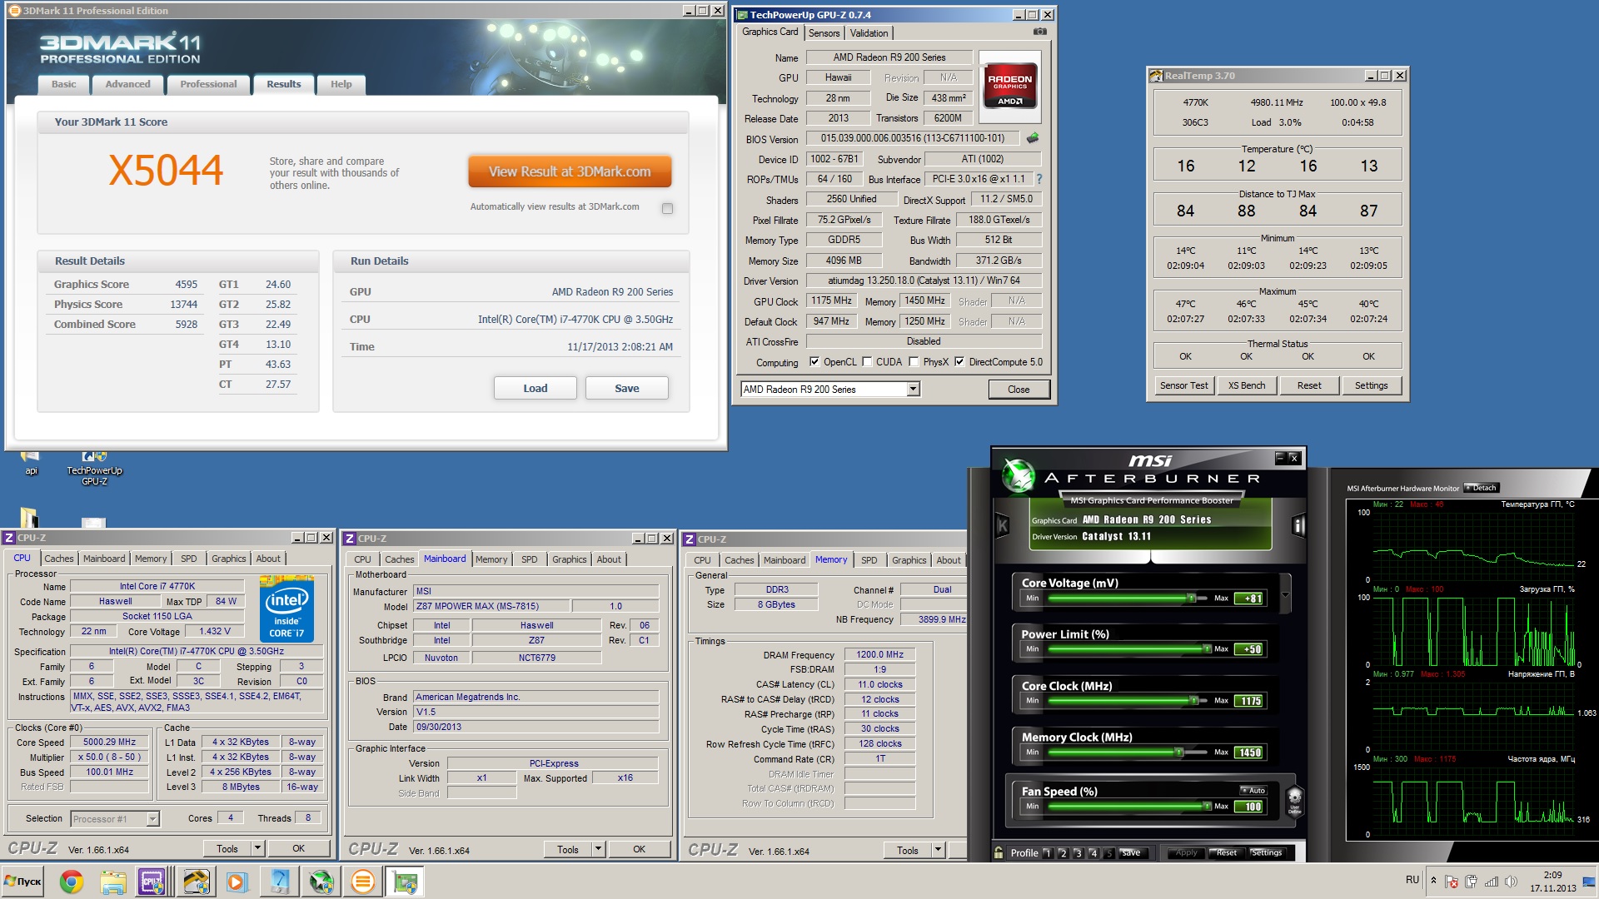Click the BIOS version save icon in GPU-Z

(x=1033, y=138)
